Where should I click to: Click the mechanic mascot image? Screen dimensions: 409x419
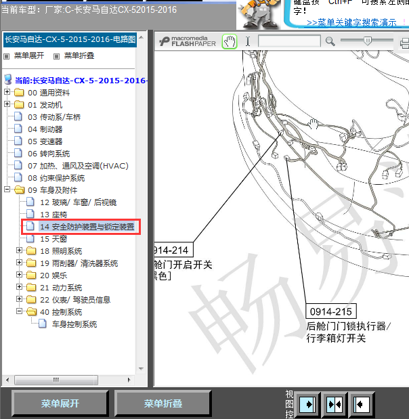point(259,14)
